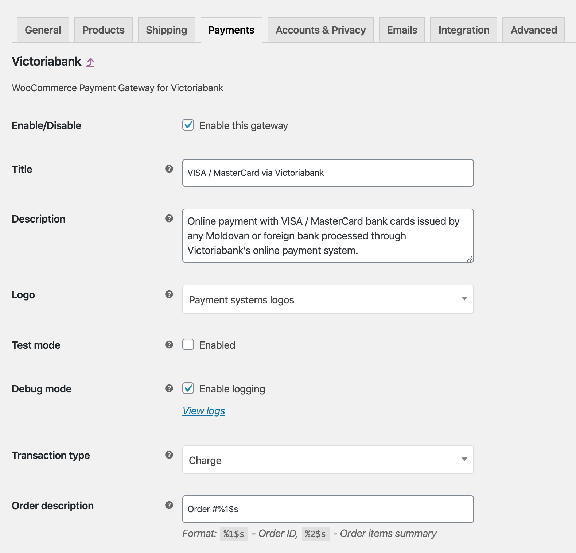The width and height of the screenshot is (576, 553).
Task: Click the help icon next to Title
Action: coord(169,169)
